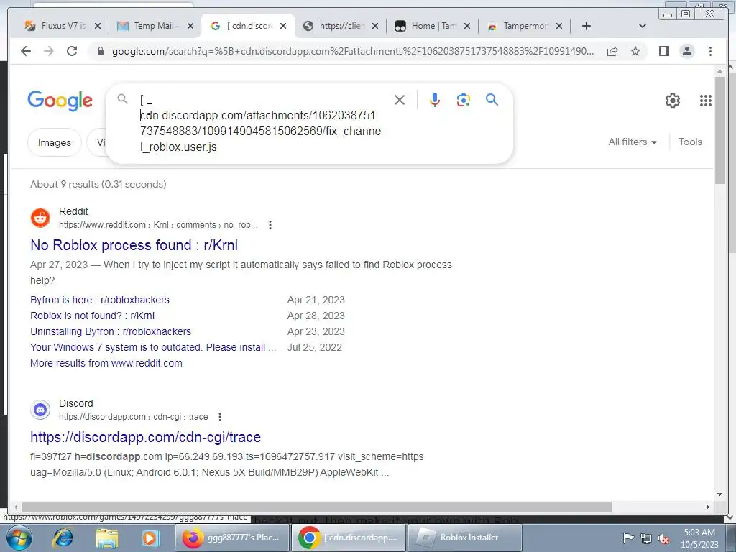Viewport: 736px width, 552px height.
Task: Close the Temp Mail tab
Action: [x=190, y=26]
